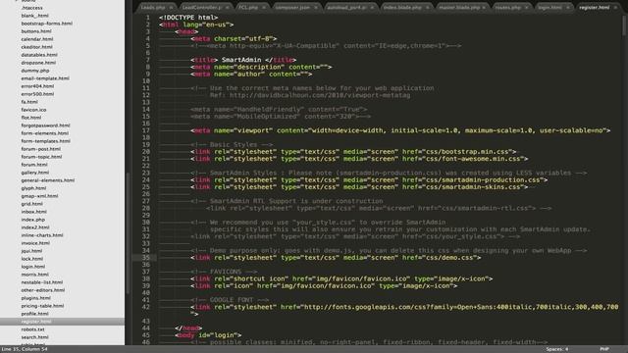Open dropzone.html in the sidebar
This screenshot has height=353, width=628.
(x=38, y=63)
